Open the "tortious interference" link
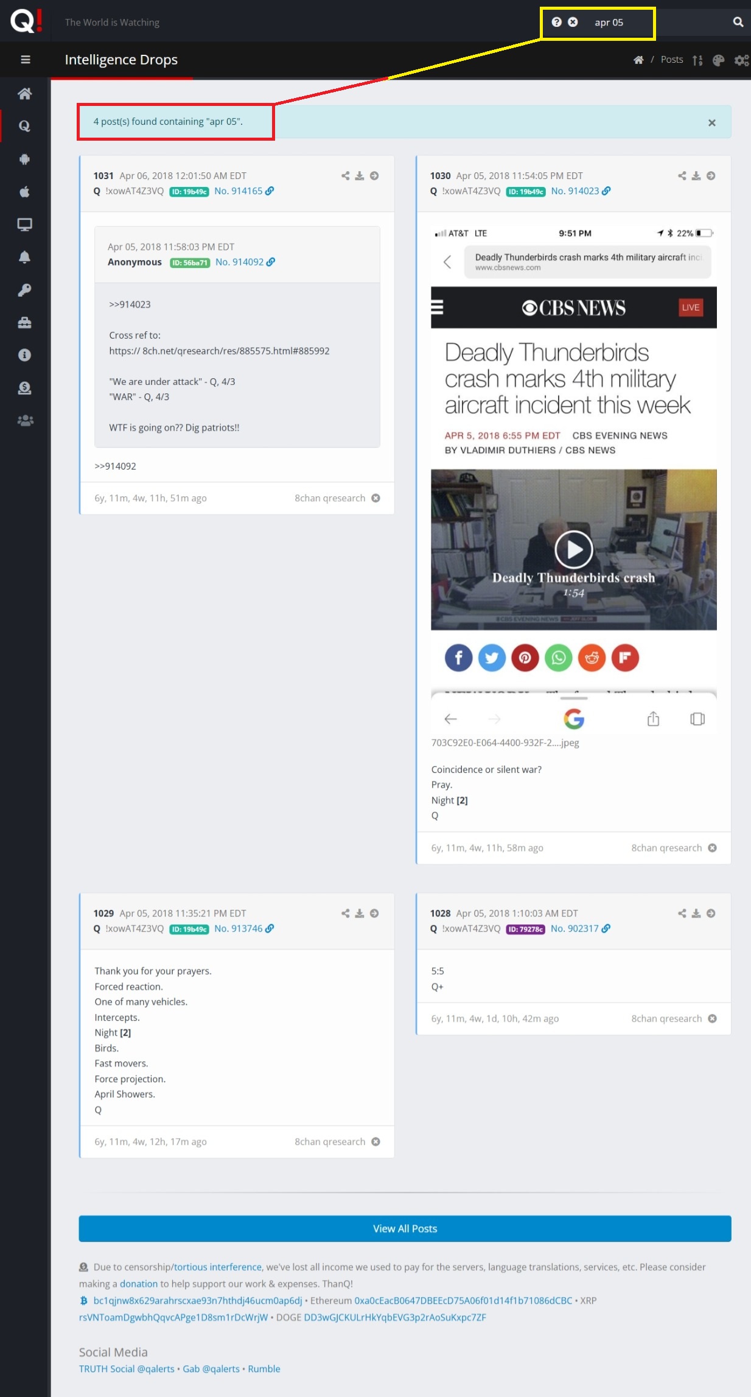This screenshot has width=751, height=1397. [218, 1267]
